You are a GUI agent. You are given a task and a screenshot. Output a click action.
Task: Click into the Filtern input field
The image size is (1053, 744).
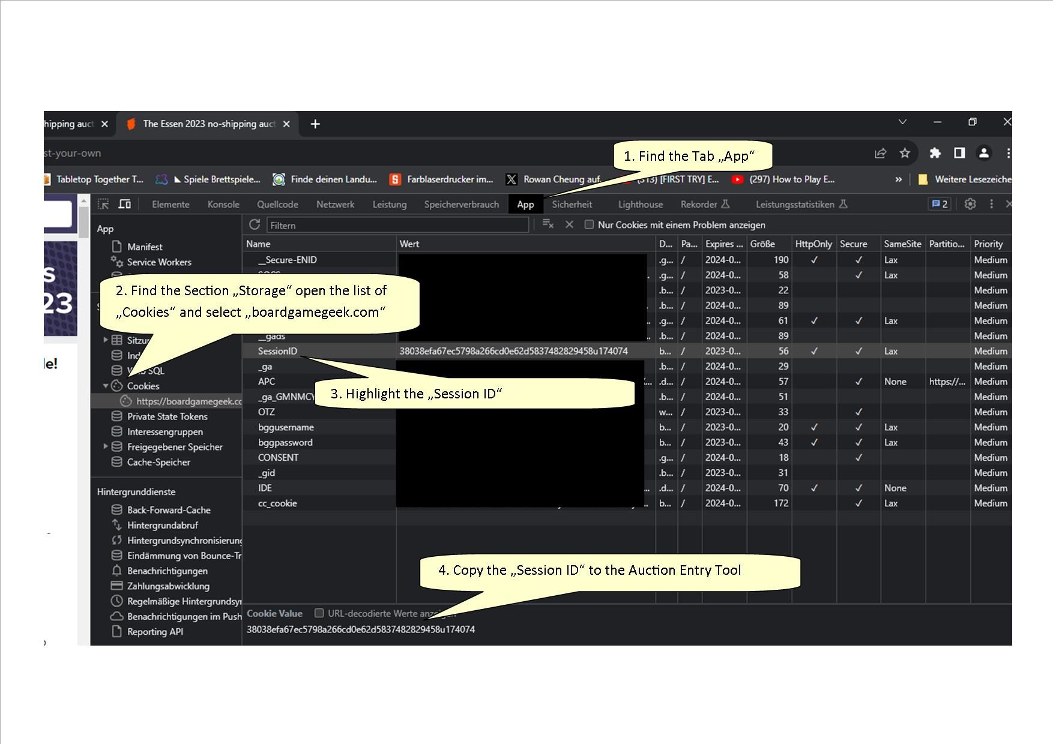click(x=396, y=225)
